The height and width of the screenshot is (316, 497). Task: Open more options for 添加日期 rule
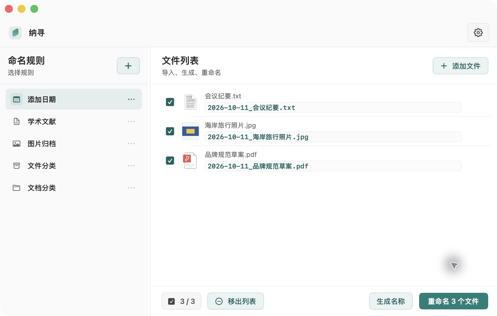(131, 99)
